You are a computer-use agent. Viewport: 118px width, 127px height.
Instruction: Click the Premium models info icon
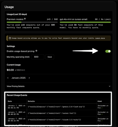coord(25,19)
